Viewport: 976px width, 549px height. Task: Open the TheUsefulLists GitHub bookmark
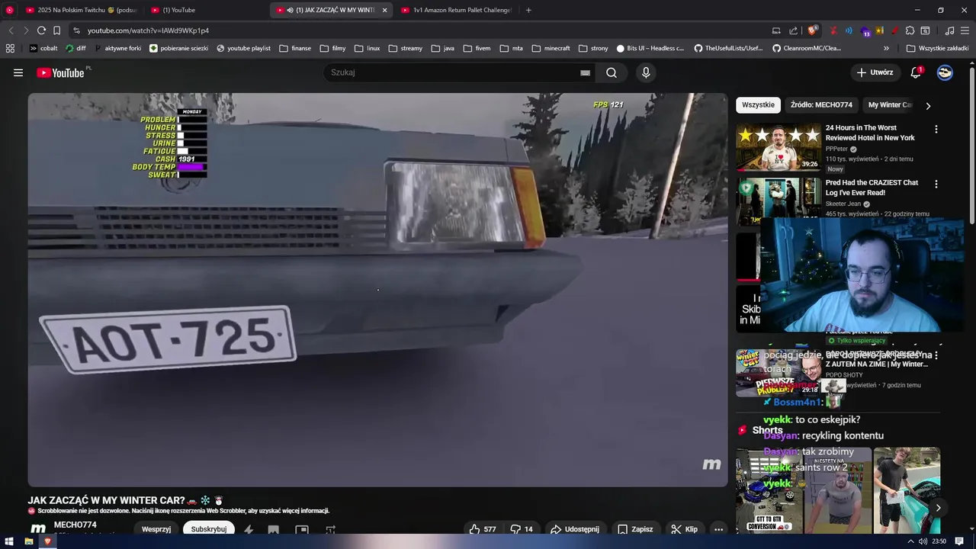pos(728,48)
